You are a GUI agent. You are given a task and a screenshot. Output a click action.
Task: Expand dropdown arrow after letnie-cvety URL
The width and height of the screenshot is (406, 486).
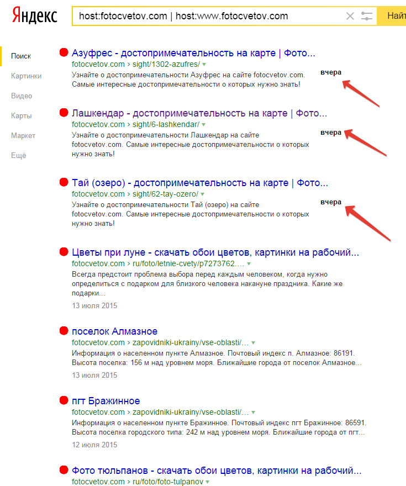[x=249, y=264]
